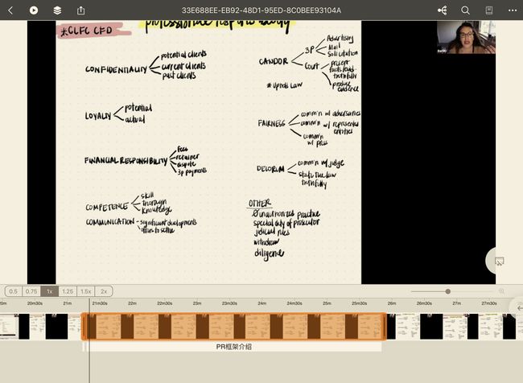The width and height of the screenshot is (523, 383).
Task: Click the 26m30s timeline marker
Action: click(424, 303)
